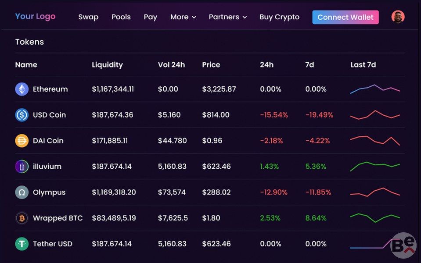
Task: Click the Tether USD token icon
Action: click(x=22, y=244)
